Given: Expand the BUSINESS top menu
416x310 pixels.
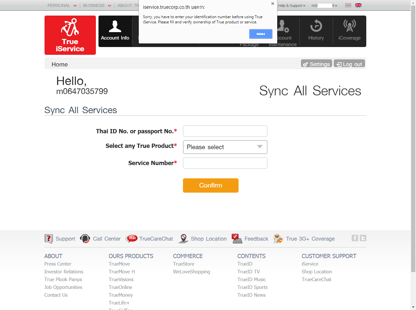Looking at the screenshot, I should 97,5.
